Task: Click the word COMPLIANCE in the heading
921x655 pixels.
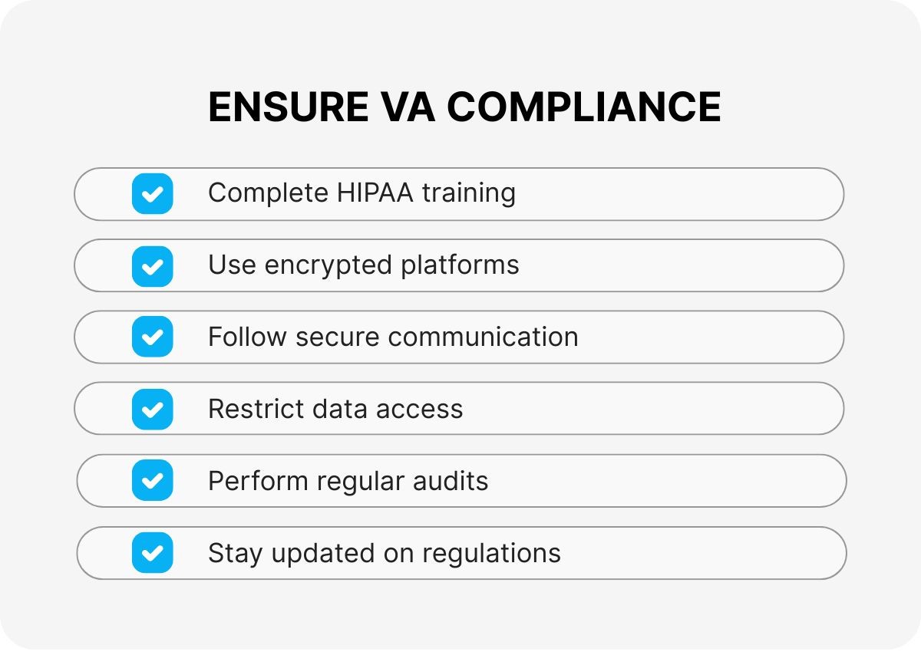Action: (x=583, y=107)
